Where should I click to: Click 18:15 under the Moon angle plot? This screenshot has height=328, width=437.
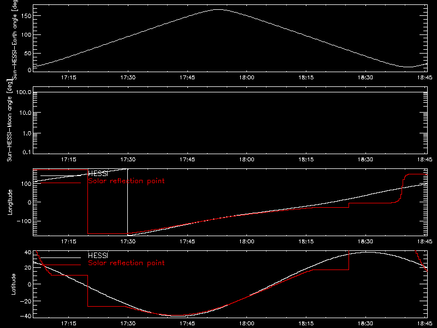306,159
